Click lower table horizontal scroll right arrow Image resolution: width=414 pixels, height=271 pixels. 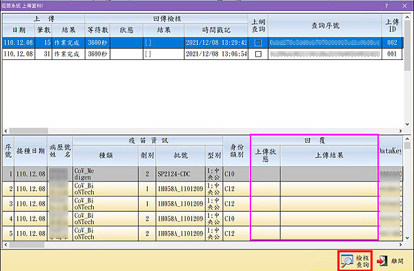[400, 245]
